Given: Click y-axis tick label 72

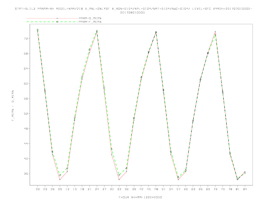Looking at the screenshot, I should 26,39.
